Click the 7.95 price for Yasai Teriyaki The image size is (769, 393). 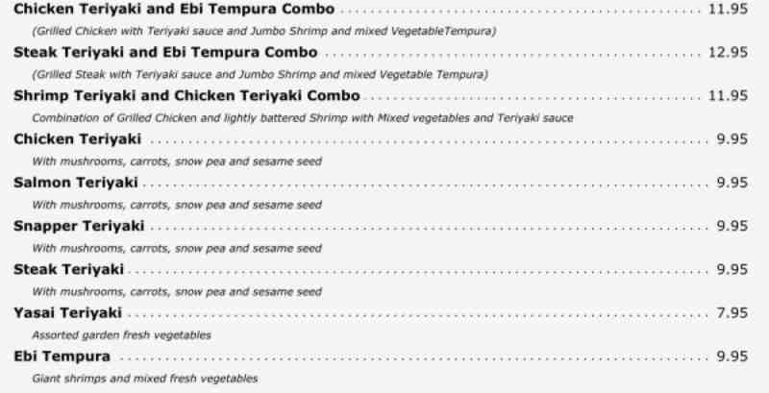pyautogui.click(x=732, y=313)
